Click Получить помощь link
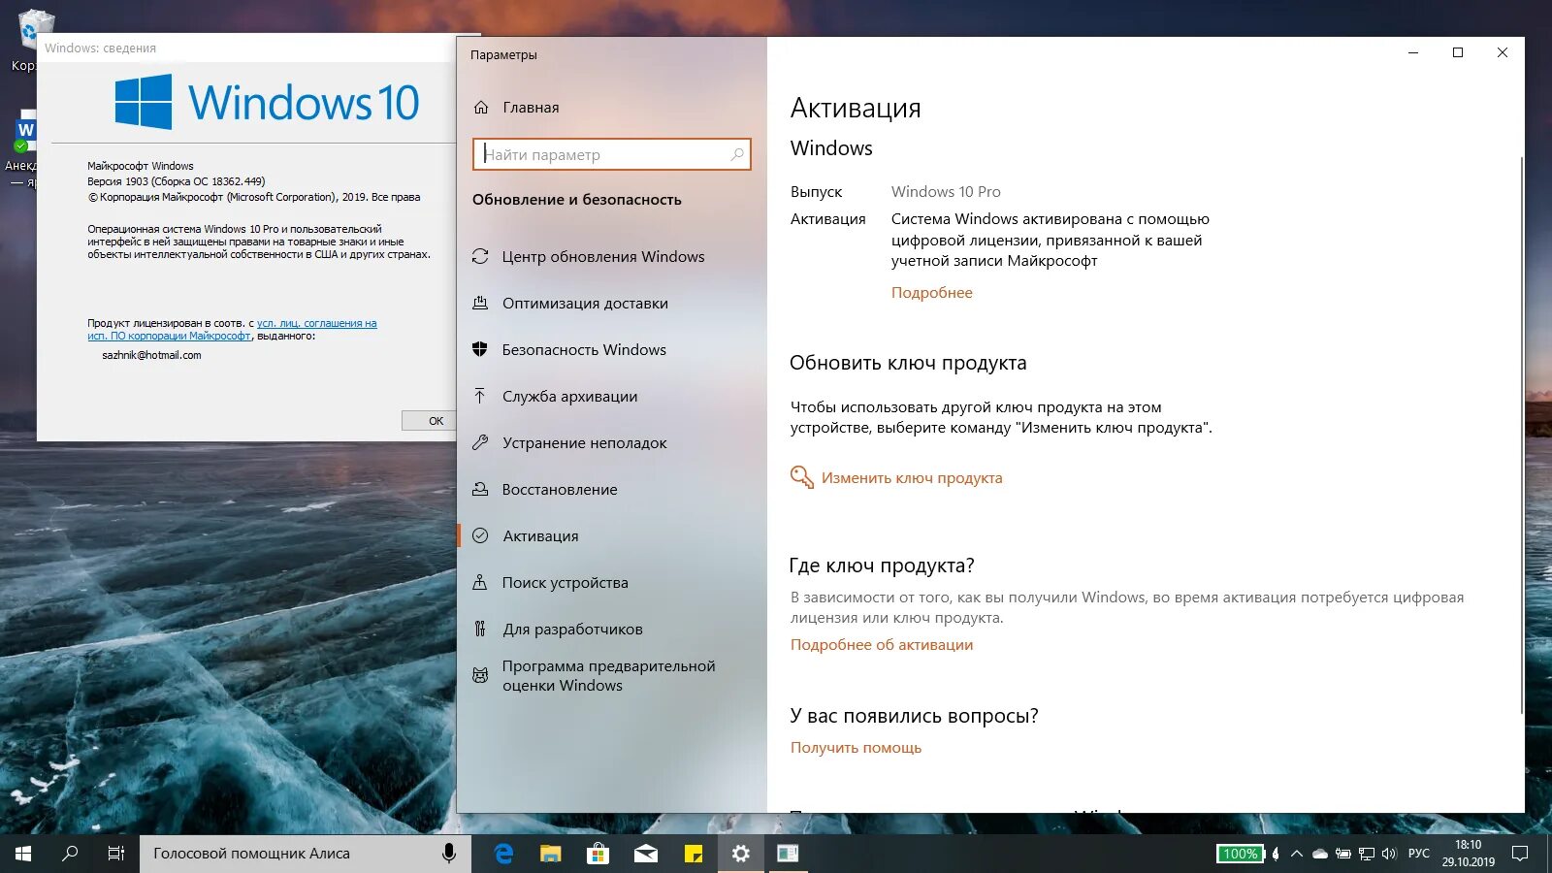The height and width of the screenshot is (873, 1552). pyautogui.click(x=856, y=747)
